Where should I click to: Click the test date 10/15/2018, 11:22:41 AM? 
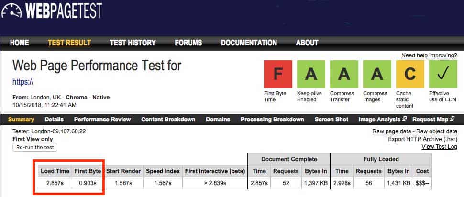(44, 105)
